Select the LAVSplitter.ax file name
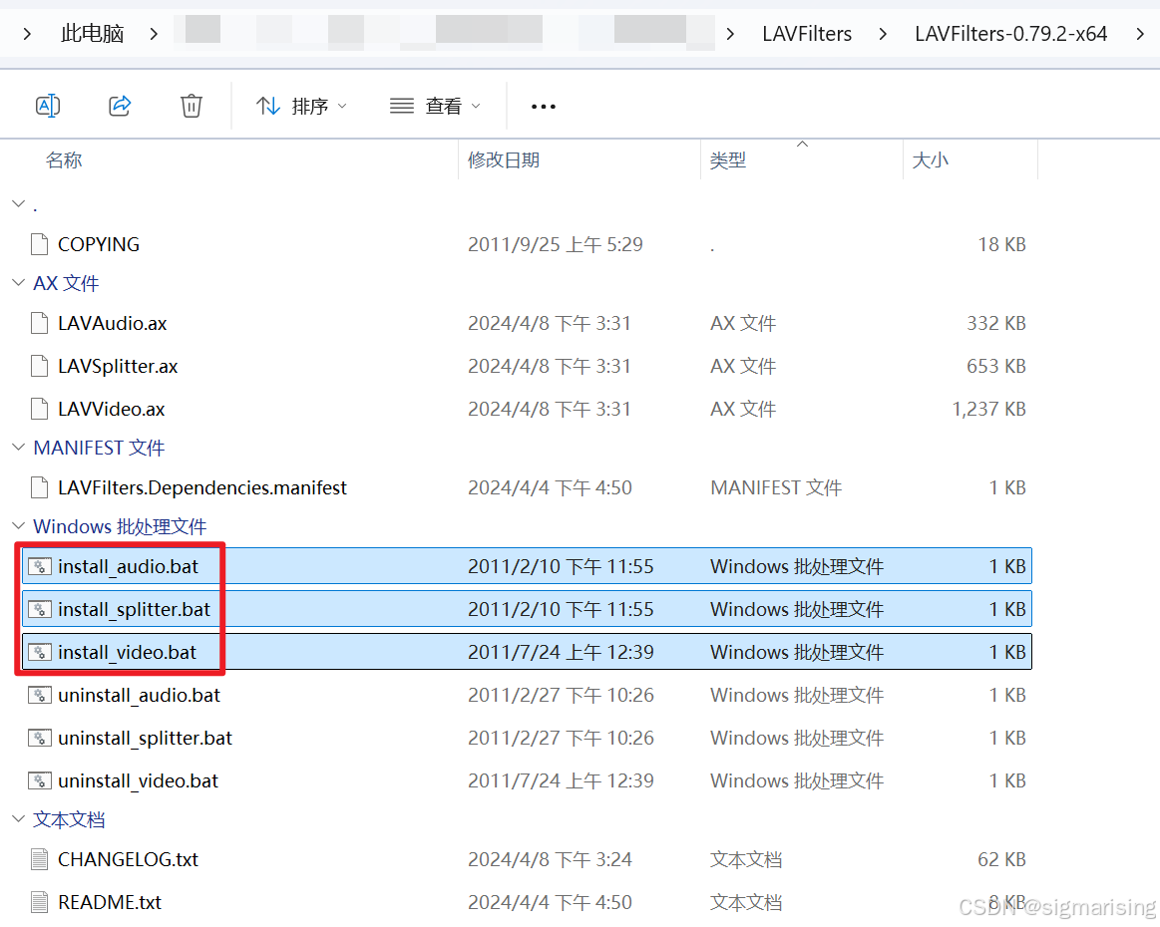The image size is (1160, 927). point(118,366)
